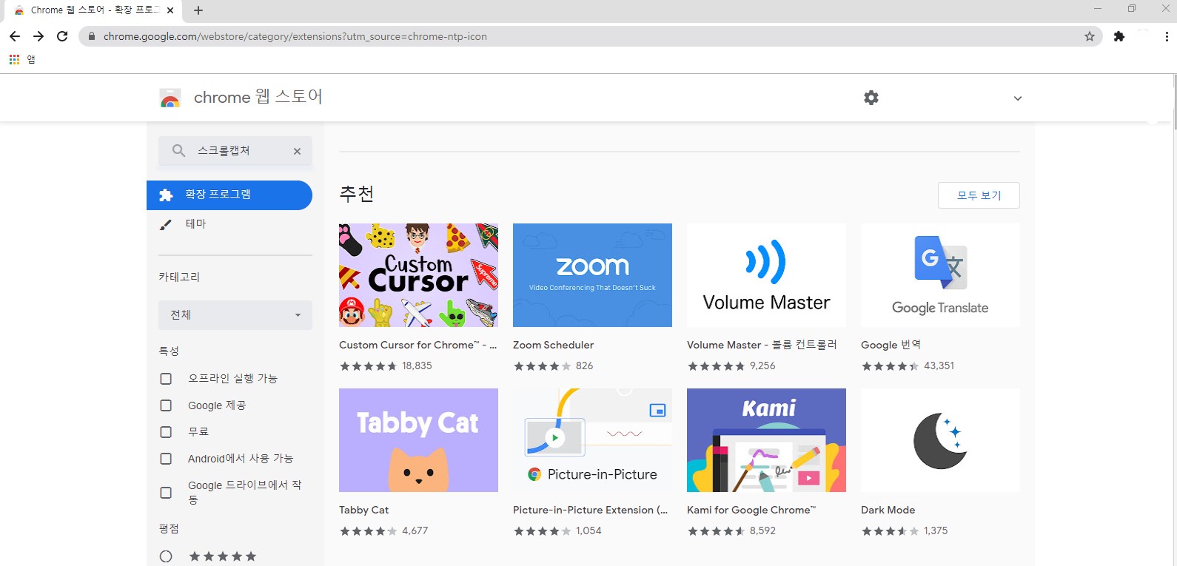Open the Kami for Google Chrome thumbnail
1177x566 pixels.
[766, 440]
